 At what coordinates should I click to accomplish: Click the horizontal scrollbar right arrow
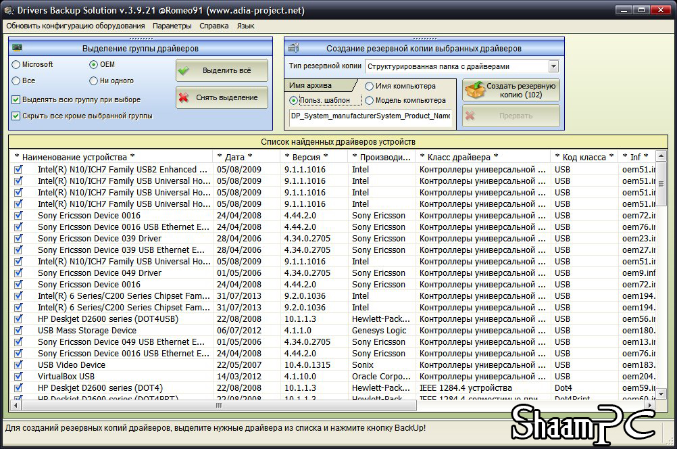click(x=650, y=405)
